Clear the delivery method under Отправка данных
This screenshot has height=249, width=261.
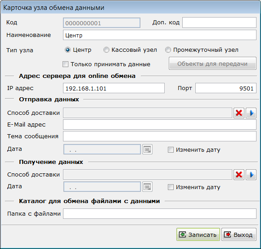239,113
